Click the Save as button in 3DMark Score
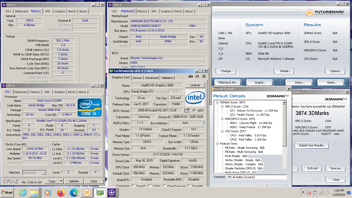The width and height of the screenshot is (352, 198). coord(336,168)
